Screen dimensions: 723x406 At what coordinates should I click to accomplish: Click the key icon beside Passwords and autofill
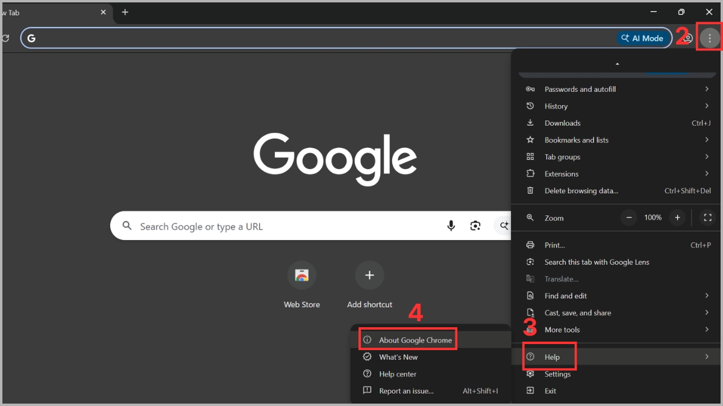point(530,89)
